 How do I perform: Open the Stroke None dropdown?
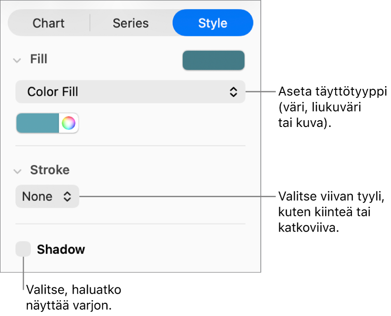click(x=47, y=197)
